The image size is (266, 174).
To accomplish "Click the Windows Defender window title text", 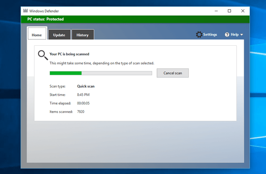I will pyautogui.click(x=44, y=11).
